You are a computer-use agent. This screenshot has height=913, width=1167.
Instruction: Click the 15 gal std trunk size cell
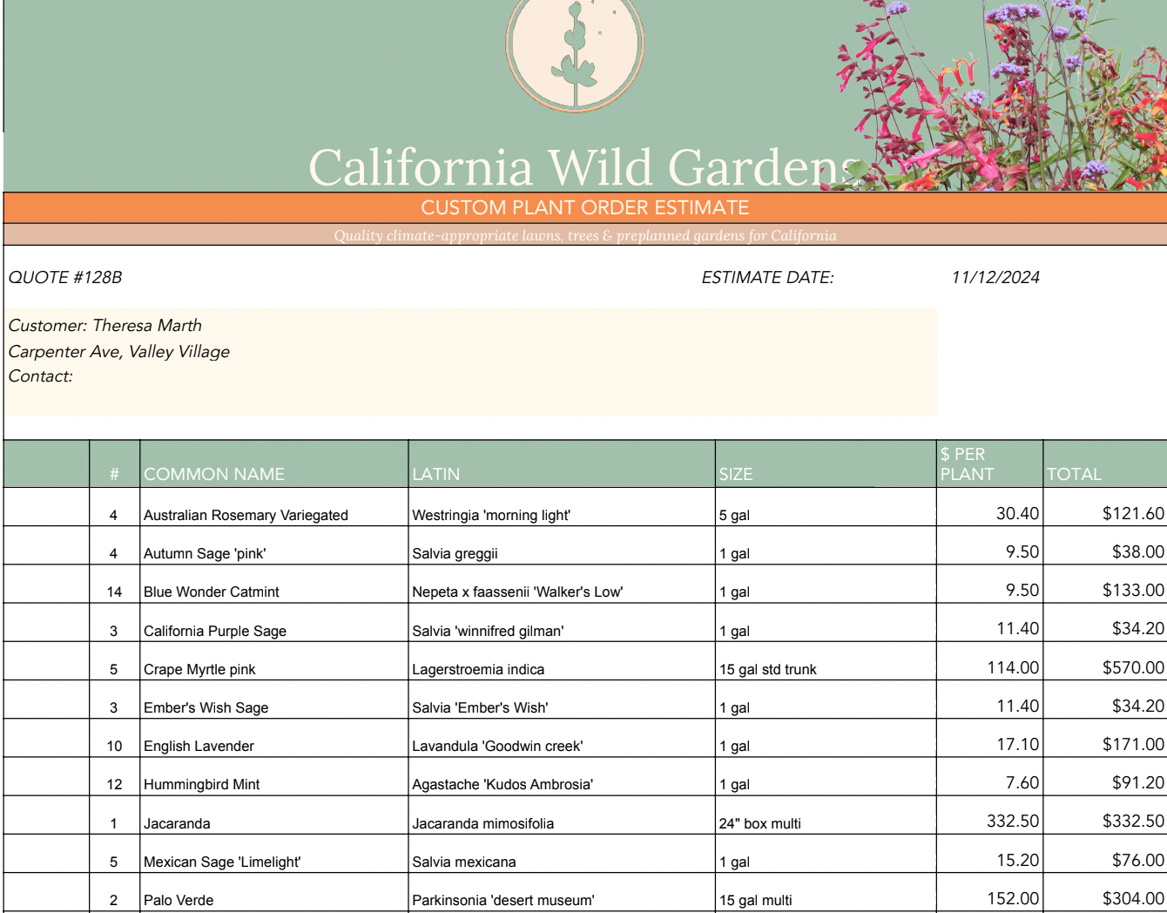[826, 661]
